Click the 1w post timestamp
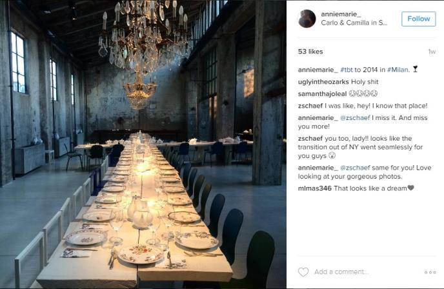The height and width of the screenshot is (289, 444). pyautogui.click(x=431, y=51)
